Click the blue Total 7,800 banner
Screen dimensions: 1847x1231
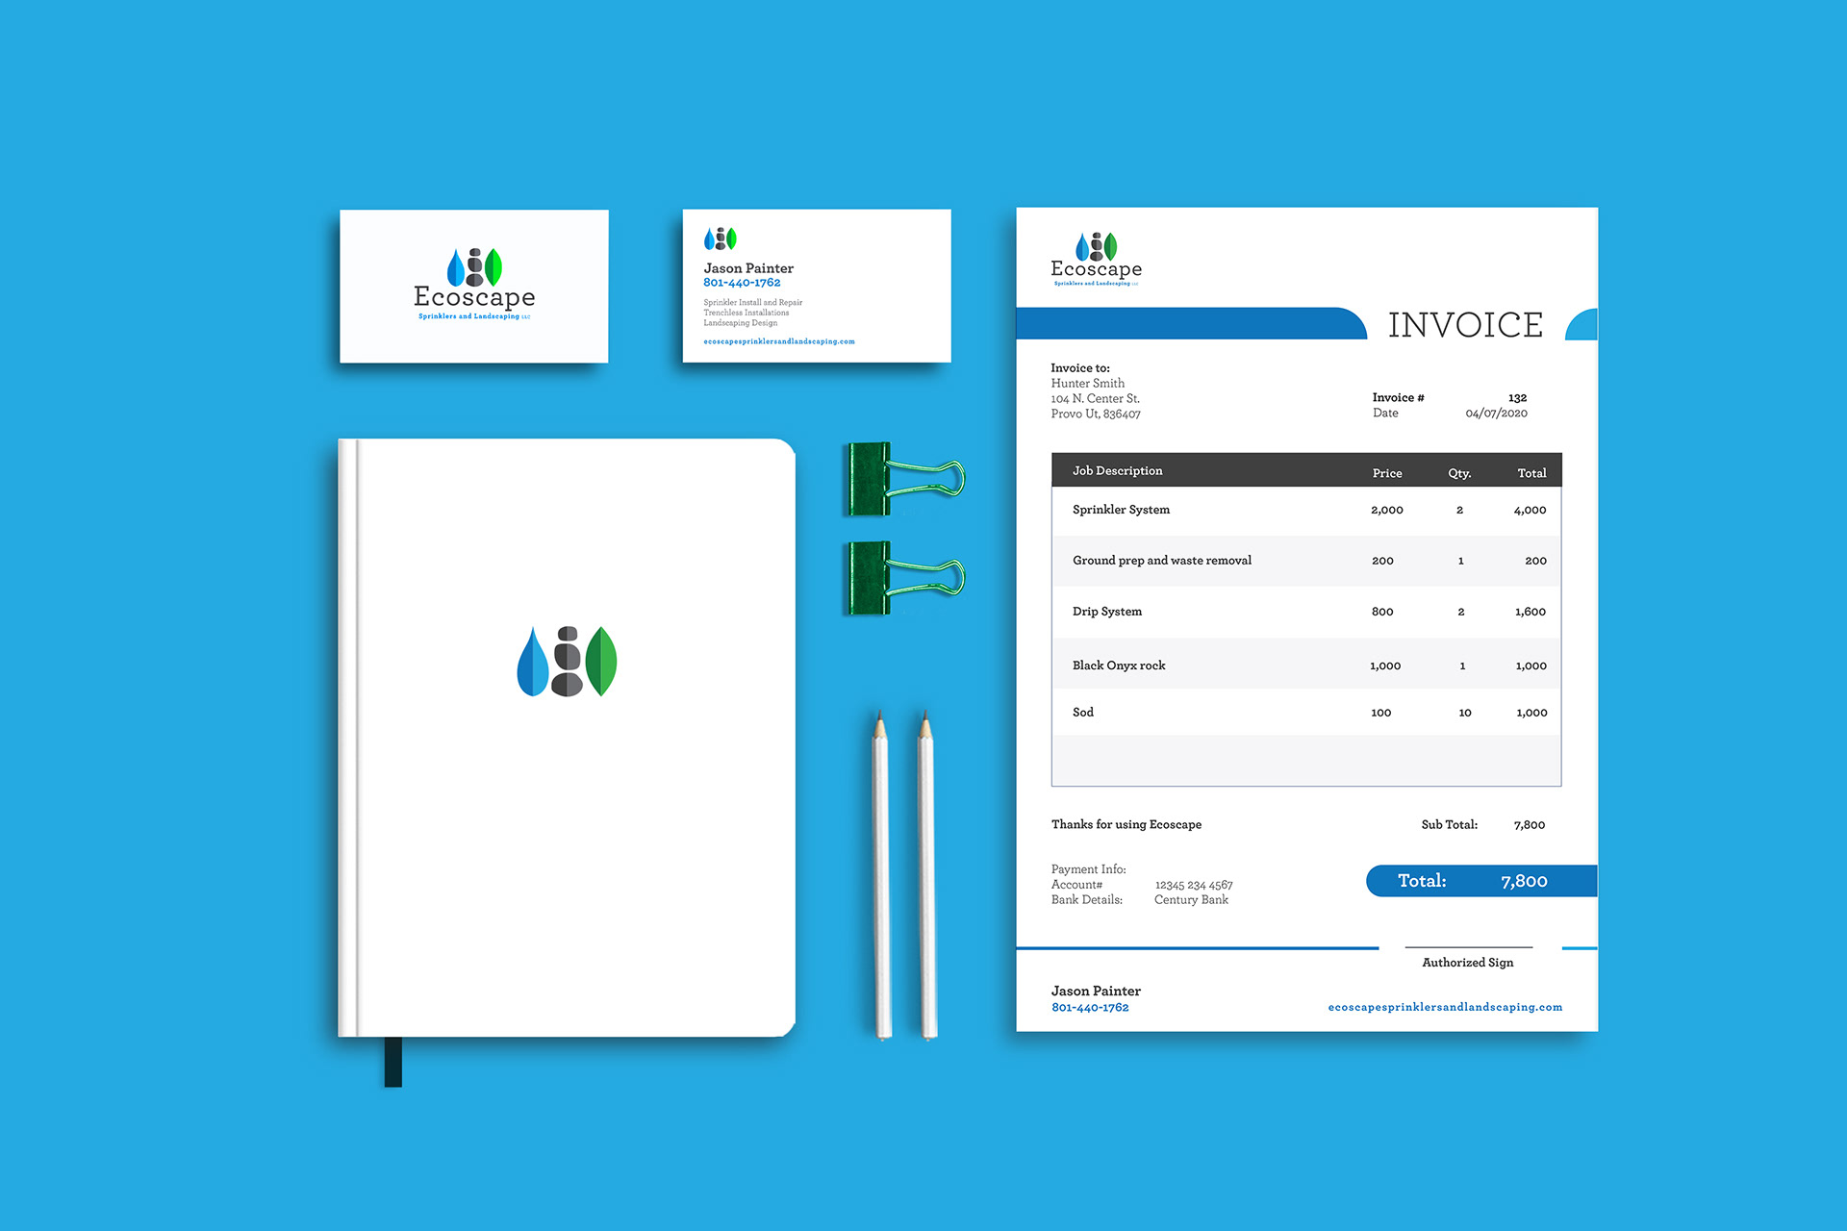click(x=1480, y=881)
